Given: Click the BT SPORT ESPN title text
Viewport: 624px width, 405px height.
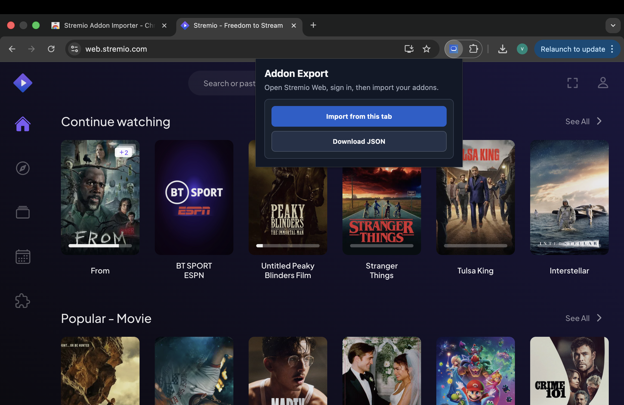Looking at the screenshot, I should point(194,270).
